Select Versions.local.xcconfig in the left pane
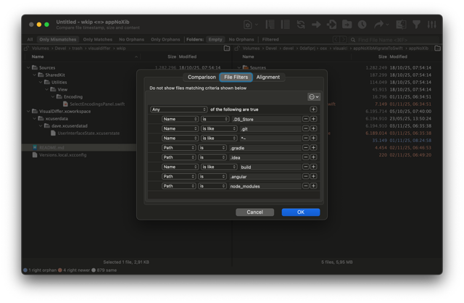The image size is (464, 303). (x=63, y=154)
